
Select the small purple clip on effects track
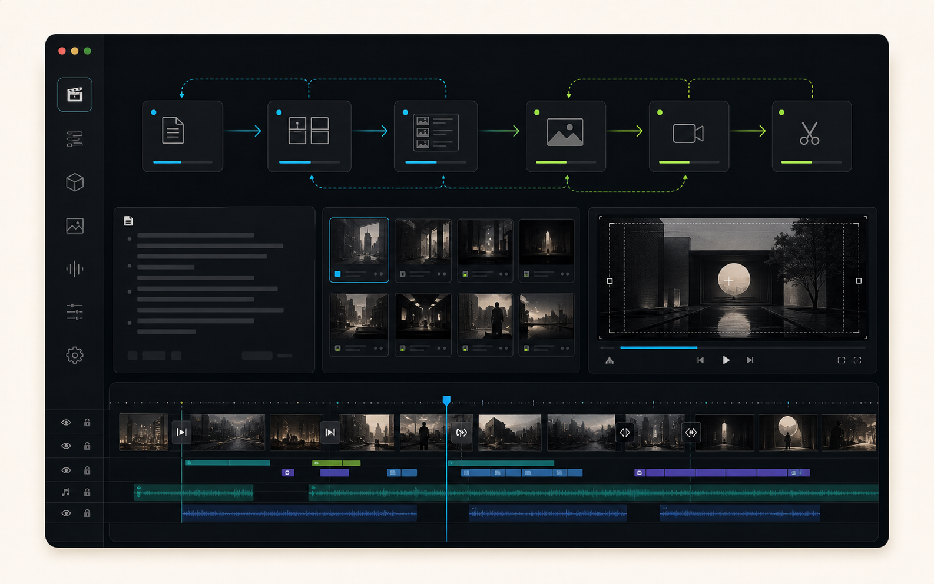click(x=287, y=473)
